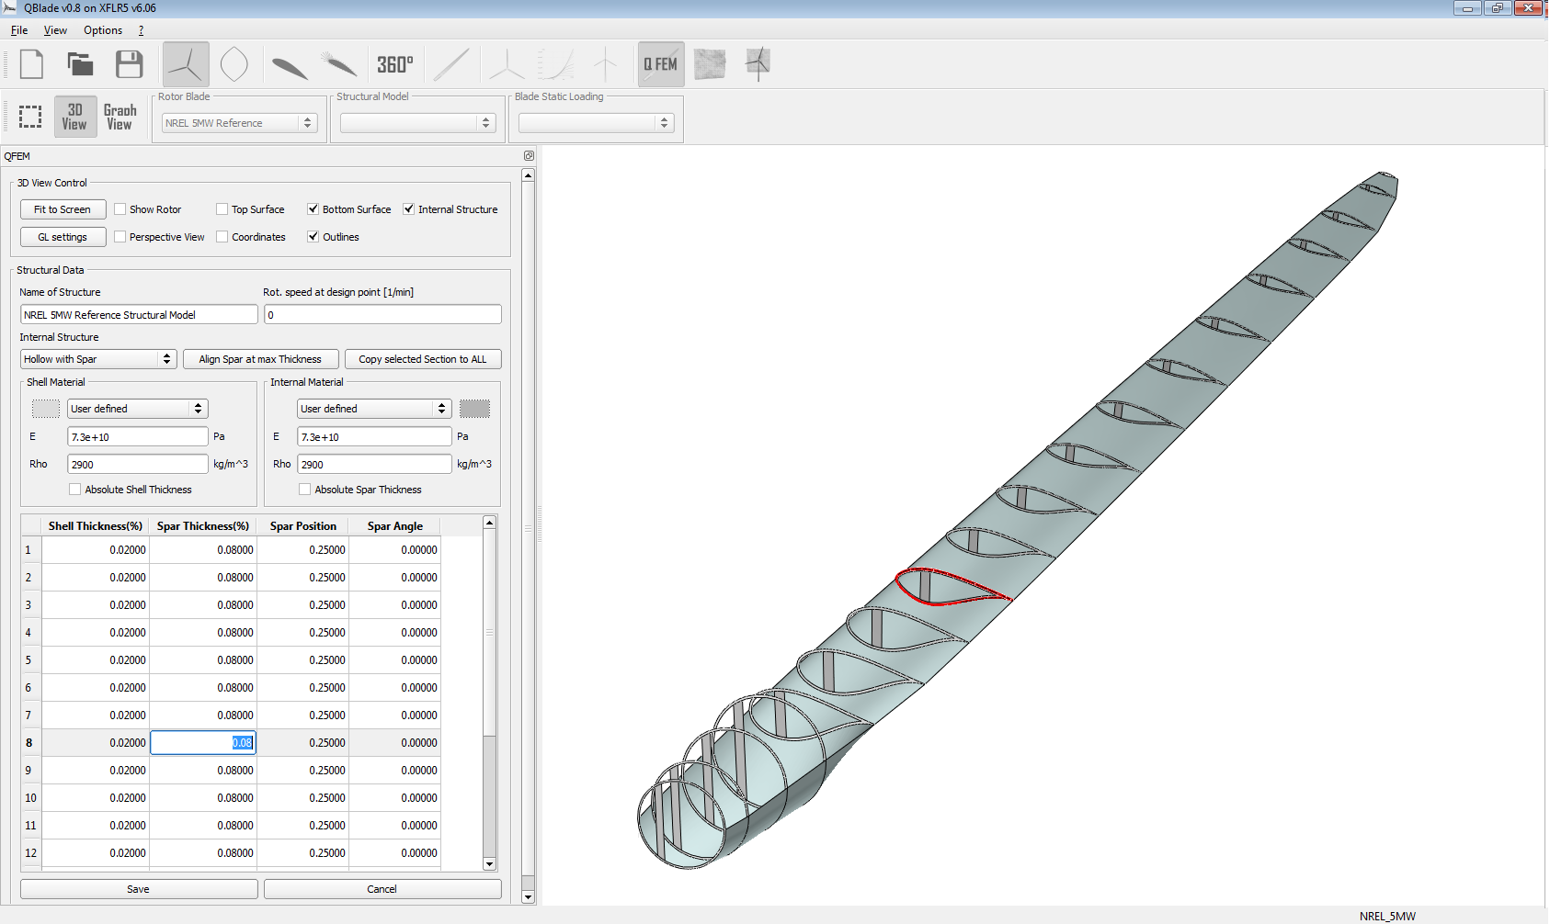Change Internal Structure to Hollow with Spar
Viewport: 1550px width, 924px height.
point(97,358)
